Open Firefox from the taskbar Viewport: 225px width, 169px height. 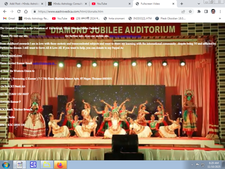tap(60, 164)
